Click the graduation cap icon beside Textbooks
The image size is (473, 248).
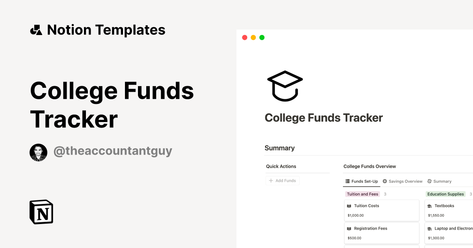click(x=429, y=205)
